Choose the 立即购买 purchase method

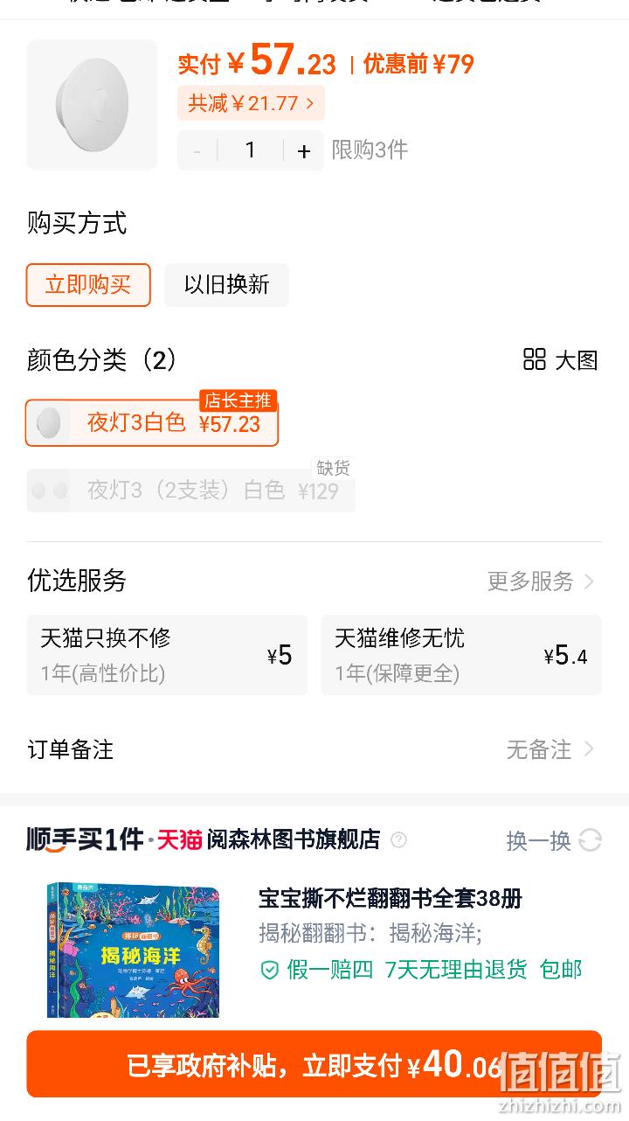(x=88, y=285)
